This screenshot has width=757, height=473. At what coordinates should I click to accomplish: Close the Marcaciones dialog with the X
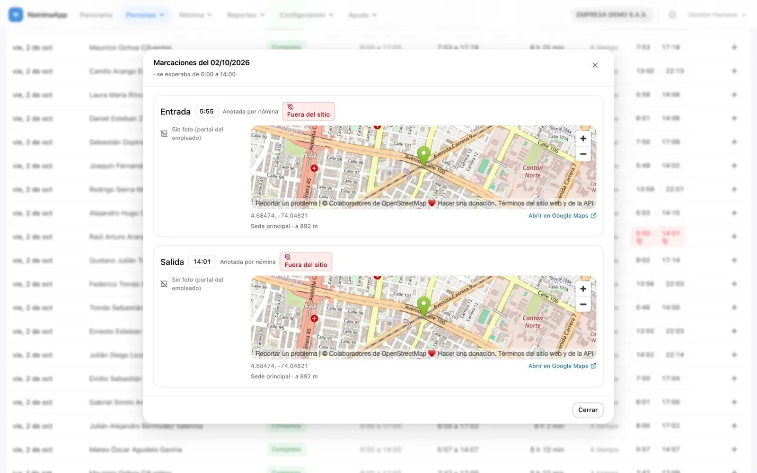[x=595, y=65]
